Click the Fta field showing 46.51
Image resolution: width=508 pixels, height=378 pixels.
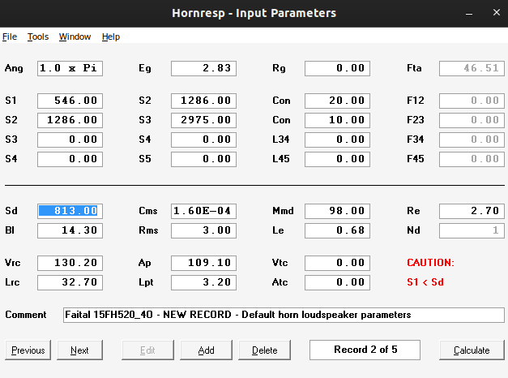pos(472,68)
